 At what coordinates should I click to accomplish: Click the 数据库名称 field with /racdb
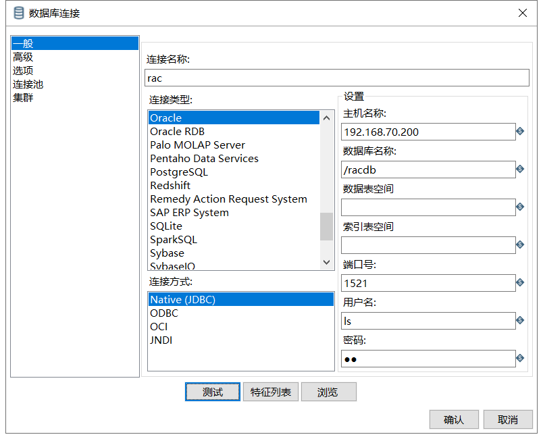click(428, 170)
